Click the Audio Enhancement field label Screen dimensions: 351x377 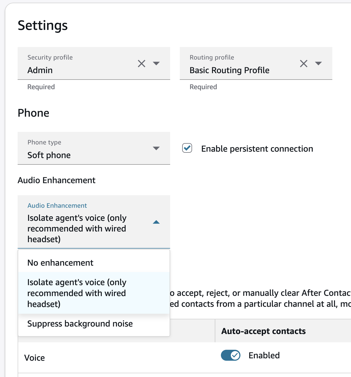pos(57,205)
